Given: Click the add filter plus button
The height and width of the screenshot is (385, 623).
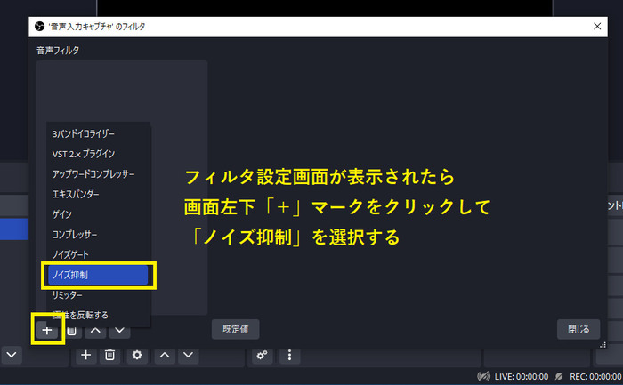Looking at the screenshot, I should (48, 330).
